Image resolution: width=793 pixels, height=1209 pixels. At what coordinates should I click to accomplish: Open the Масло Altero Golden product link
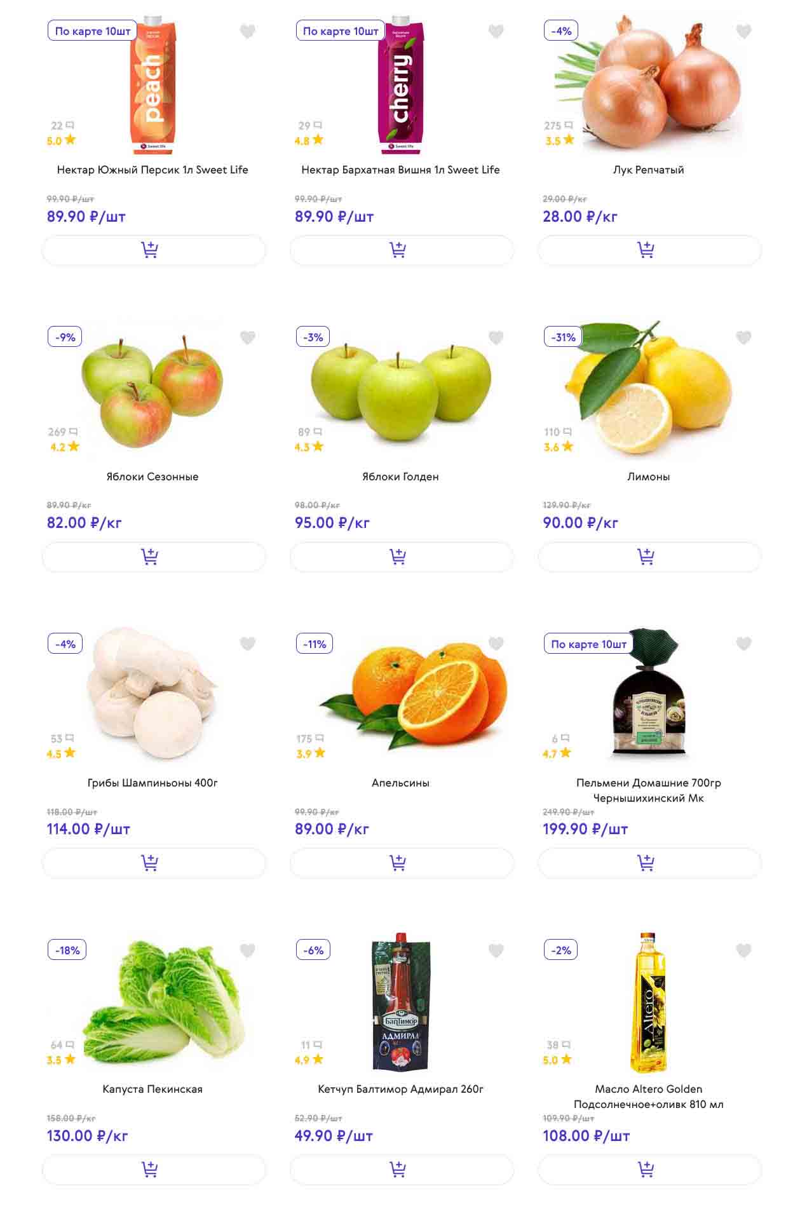coord(648,1097)
